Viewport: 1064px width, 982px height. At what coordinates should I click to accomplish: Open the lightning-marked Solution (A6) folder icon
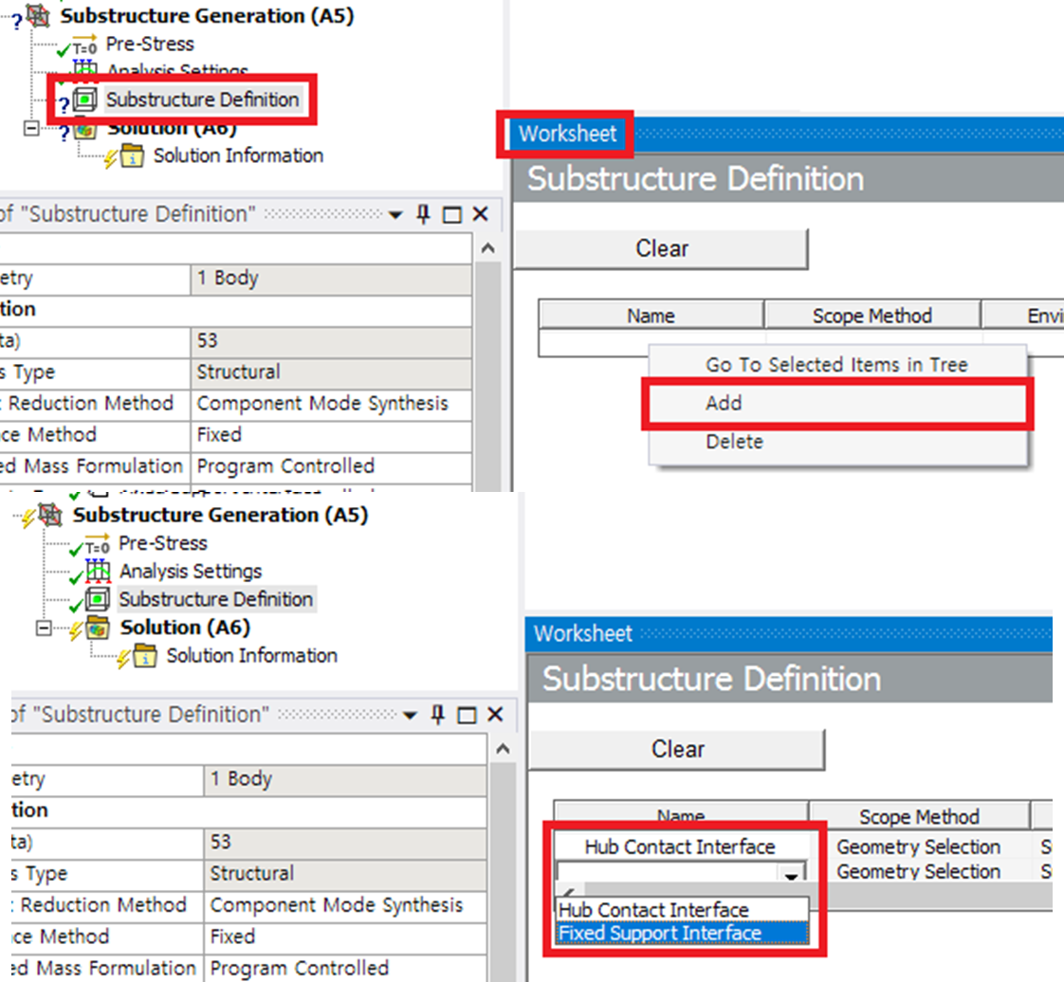[98, 628]
